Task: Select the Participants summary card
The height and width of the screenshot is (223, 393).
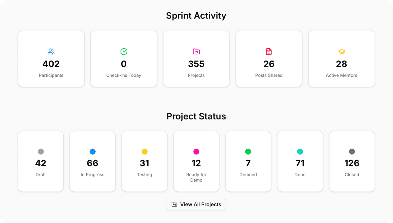Action: [x=51, y=58]
